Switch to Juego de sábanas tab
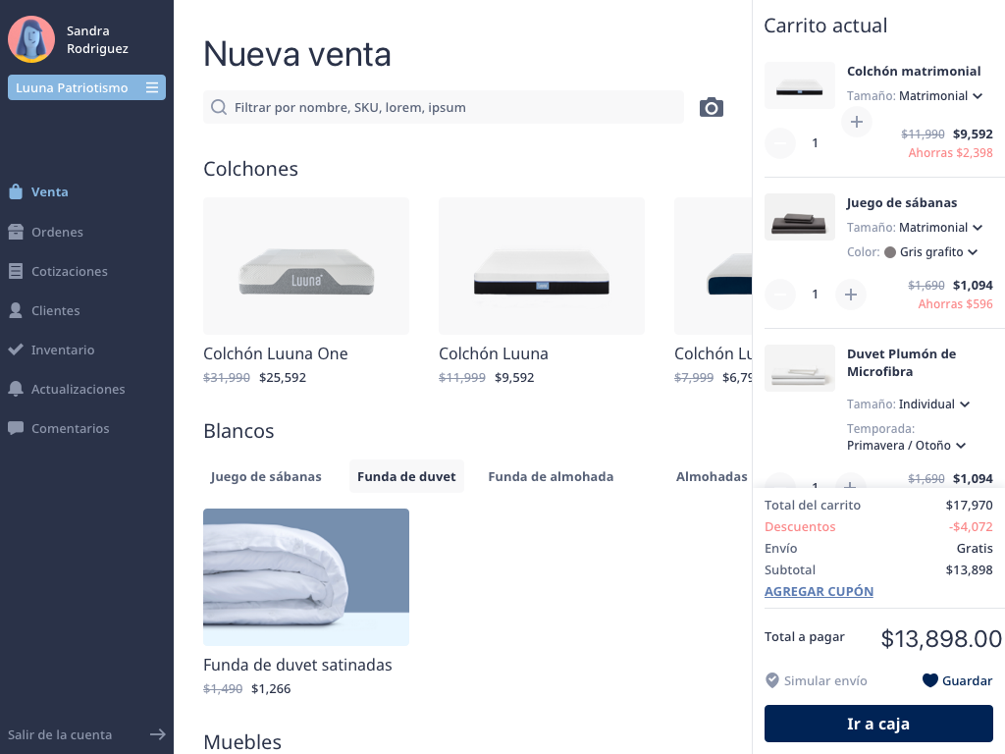This screenshot has height=754, width=1005. coord(266,476)
